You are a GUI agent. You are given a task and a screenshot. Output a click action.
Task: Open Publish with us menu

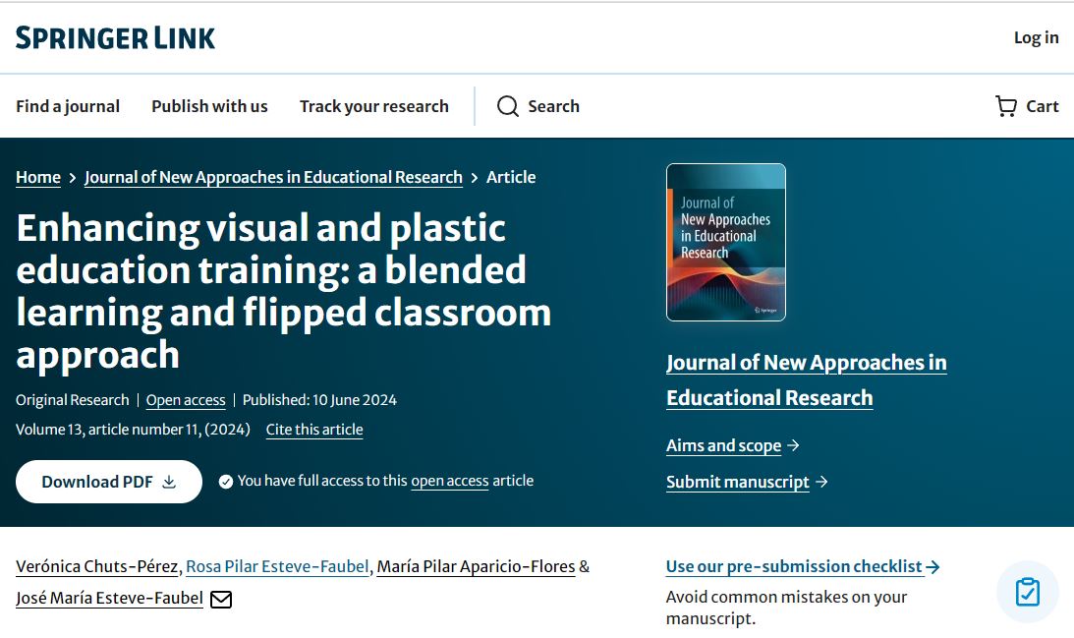(209, 106)
